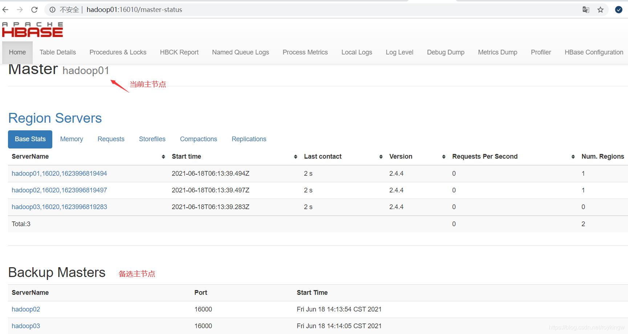Switch to the Storefiles tab
628x334 pixels.
point(152,139)
